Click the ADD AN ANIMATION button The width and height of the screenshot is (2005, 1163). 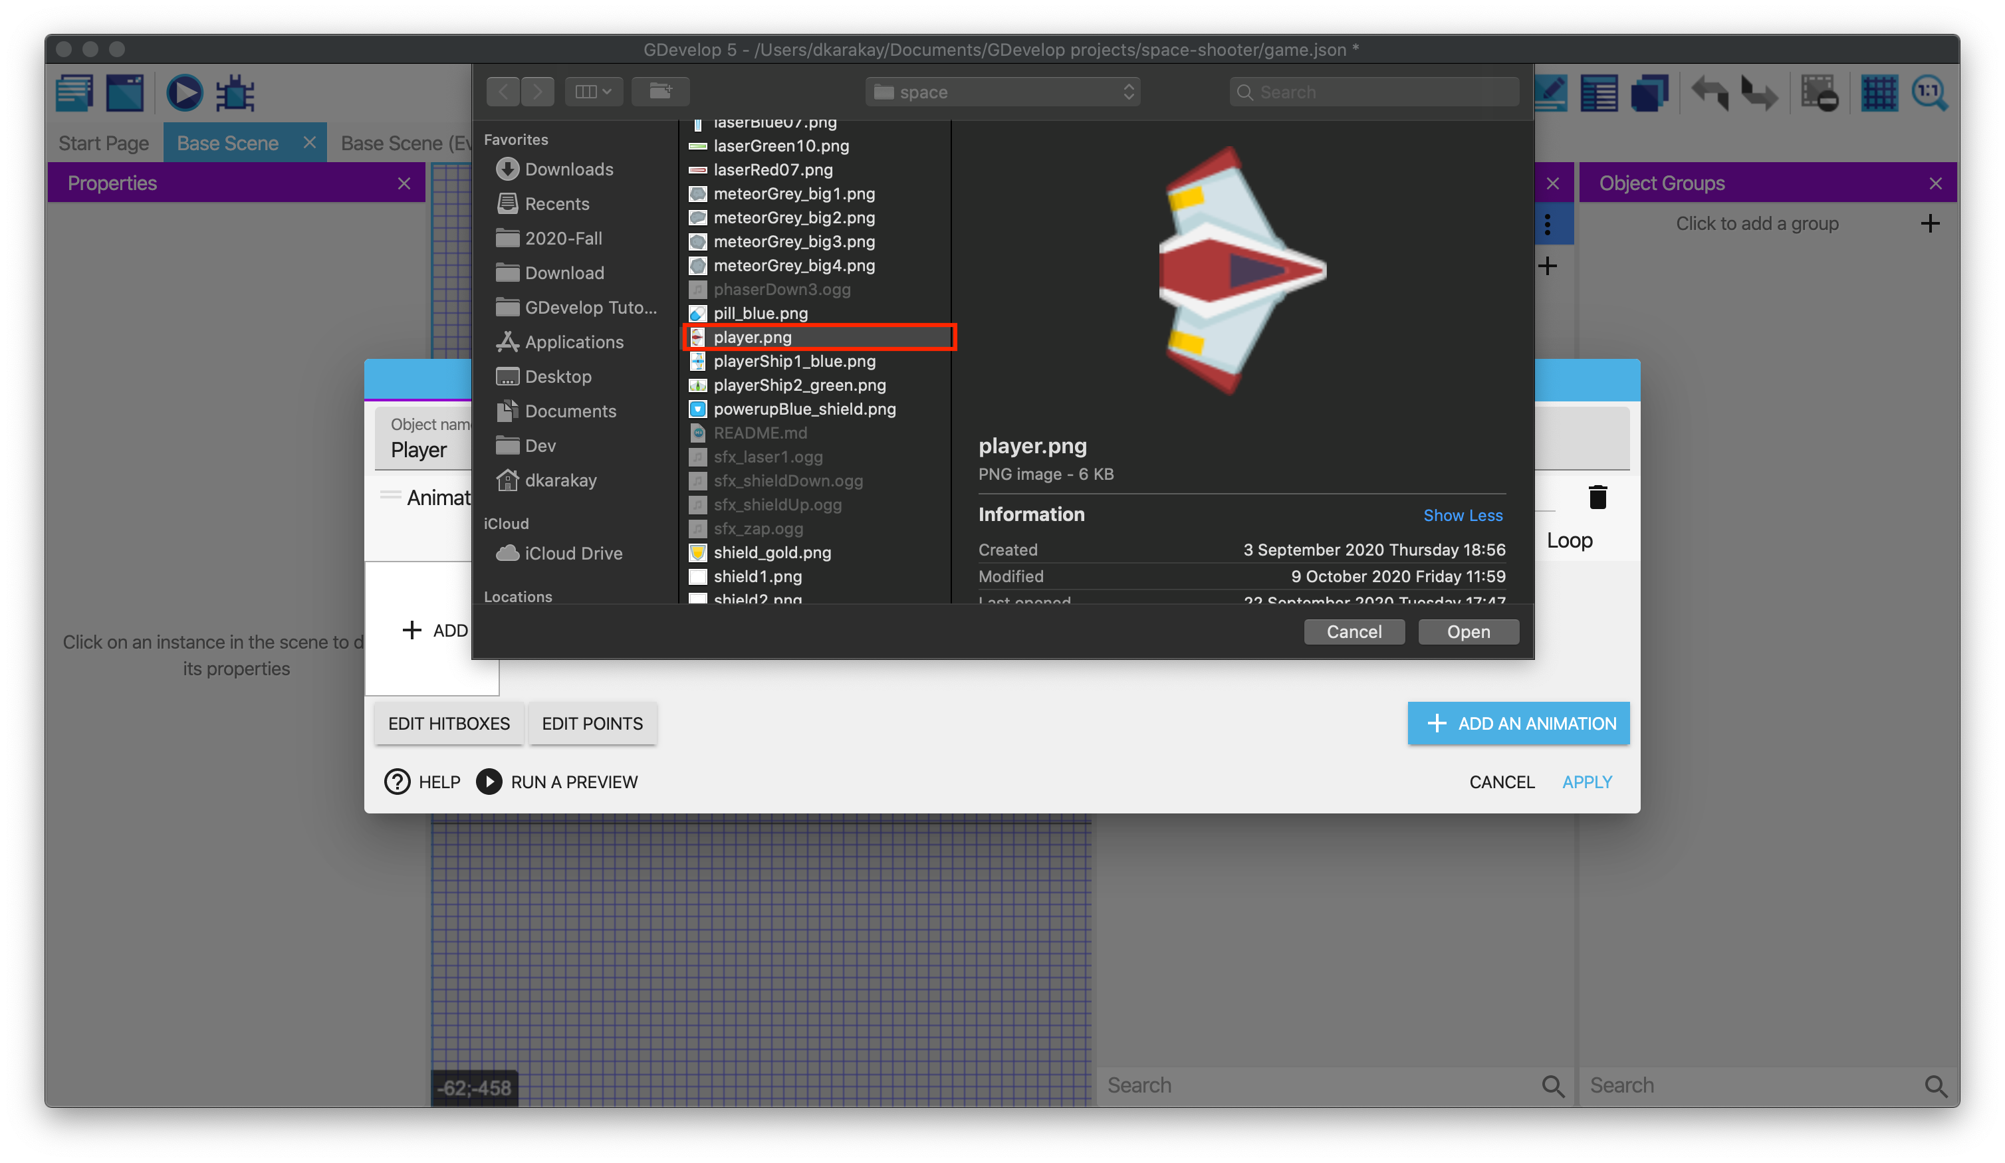(x=1518, y=723)
